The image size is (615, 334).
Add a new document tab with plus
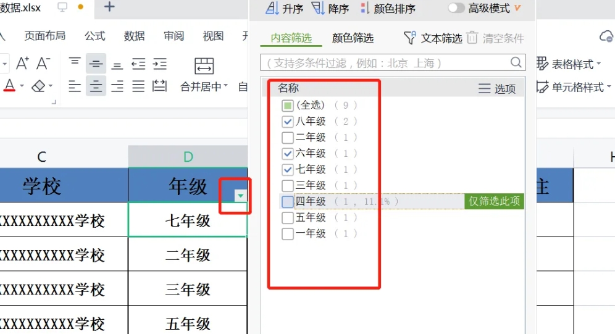click(109, 7)
